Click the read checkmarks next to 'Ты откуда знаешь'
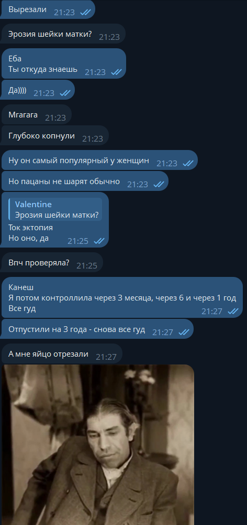 coord(116,72)
